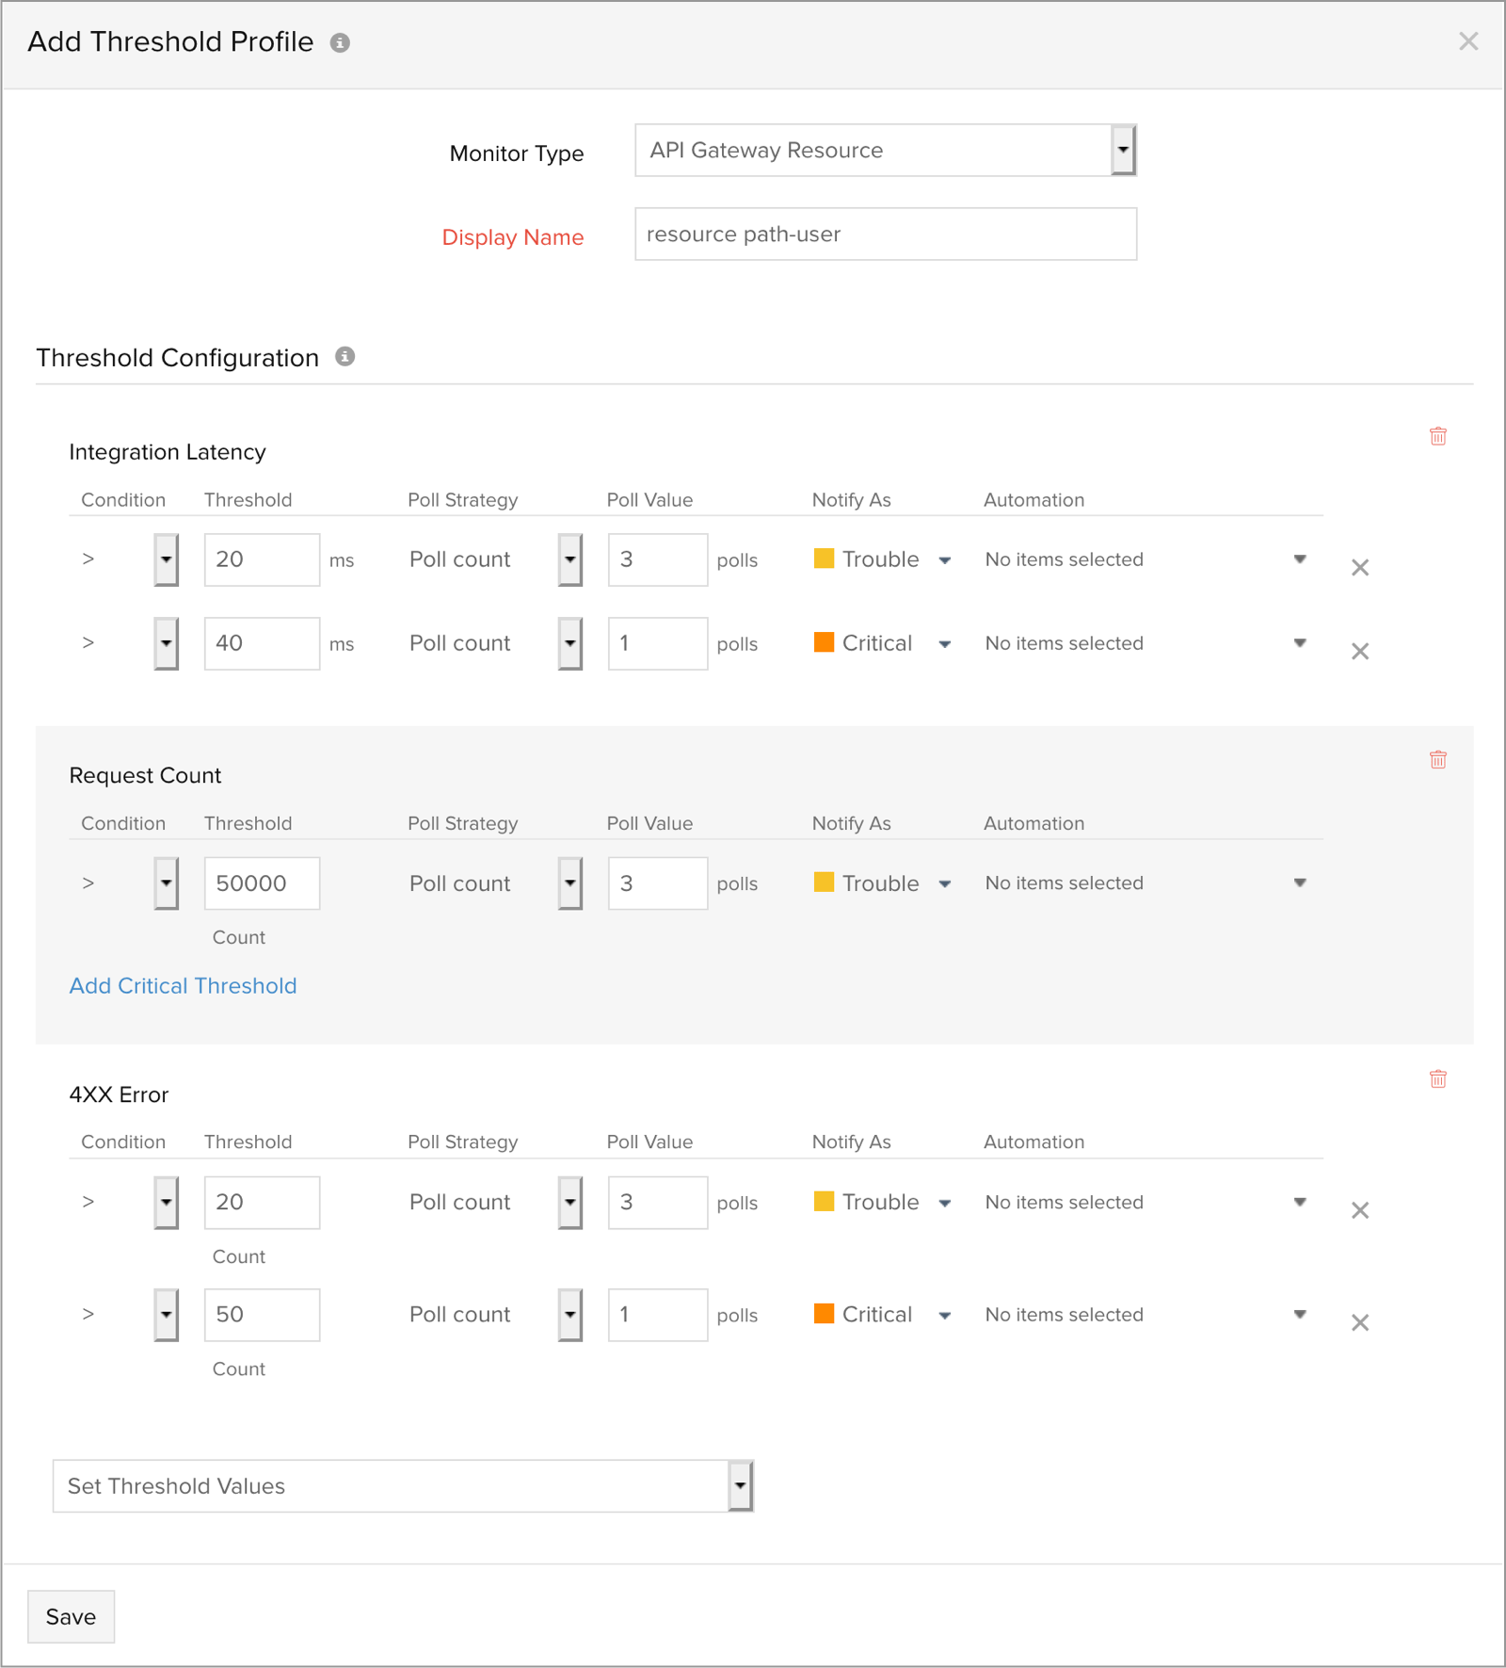Click the Save button

click(x=71, y=1616)
